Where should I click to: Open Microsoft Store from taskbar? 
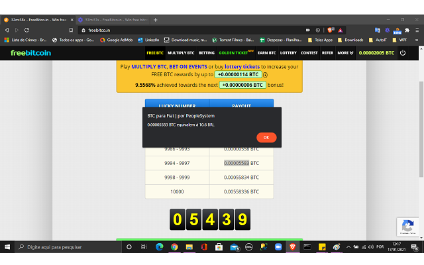[219, 247]
